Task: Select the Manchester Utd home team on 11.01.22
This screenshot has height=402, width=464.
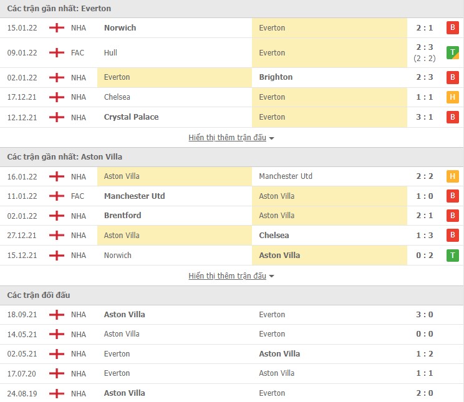Action: (134, 196)
